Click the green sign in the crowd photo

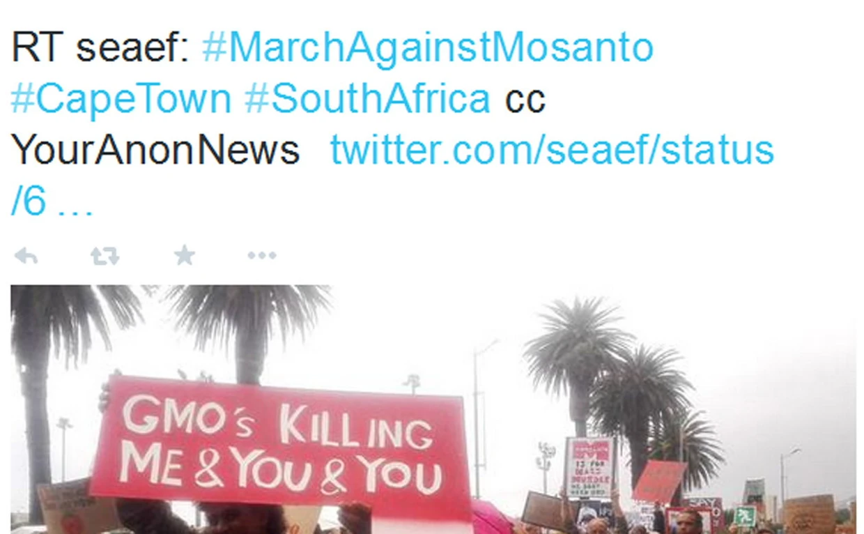click(745, 517)
